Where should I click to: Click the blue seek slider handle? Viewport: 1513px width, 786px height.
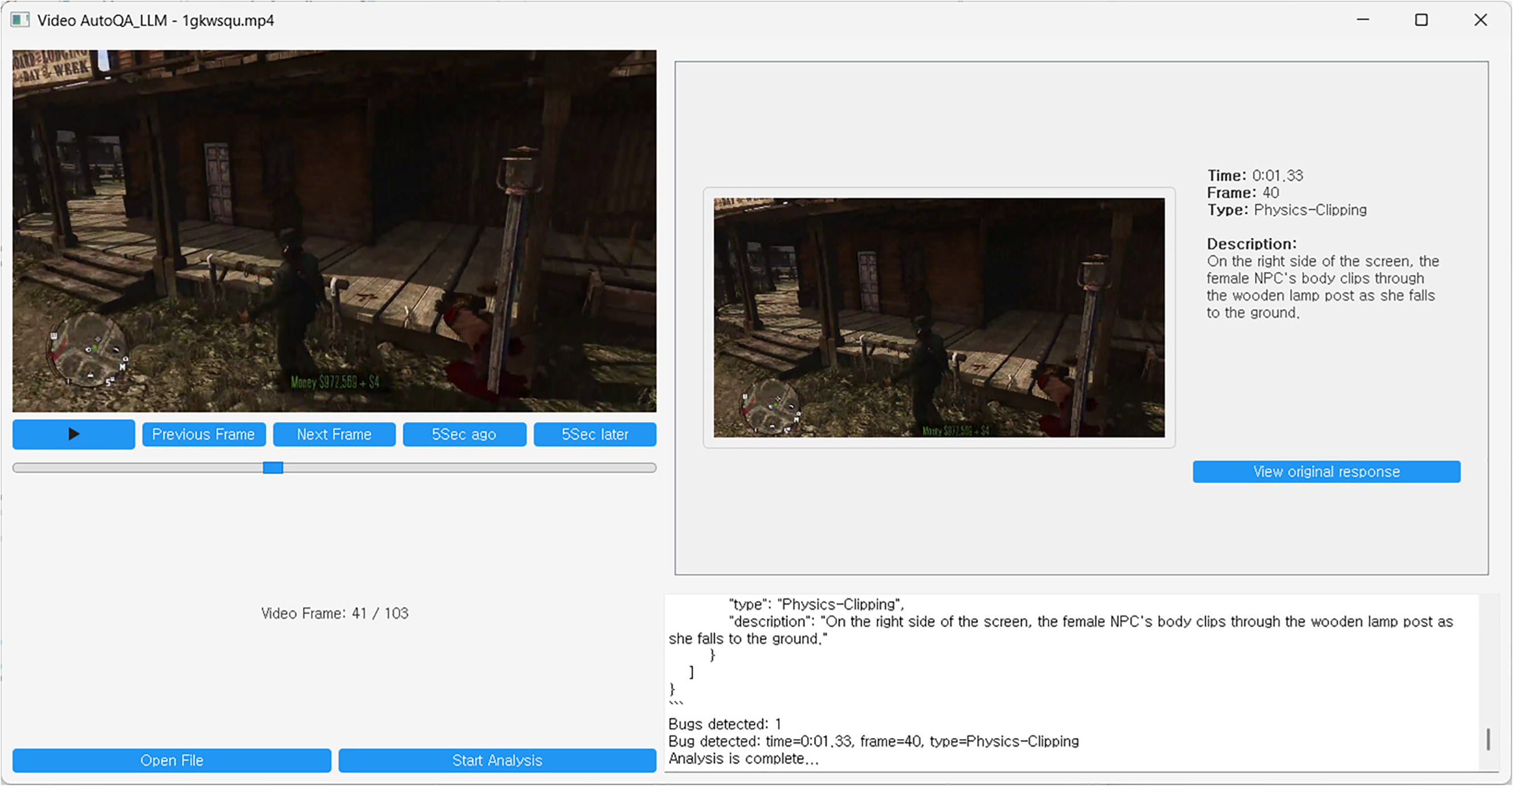272,468
